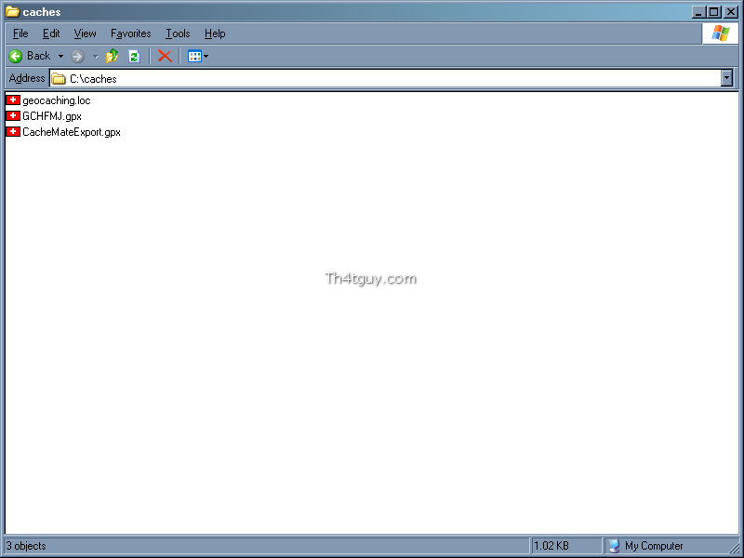Image resolution: width=744 pixels, height=558 pixels.
Task: Click the Back navigation button
Action: 30,56
